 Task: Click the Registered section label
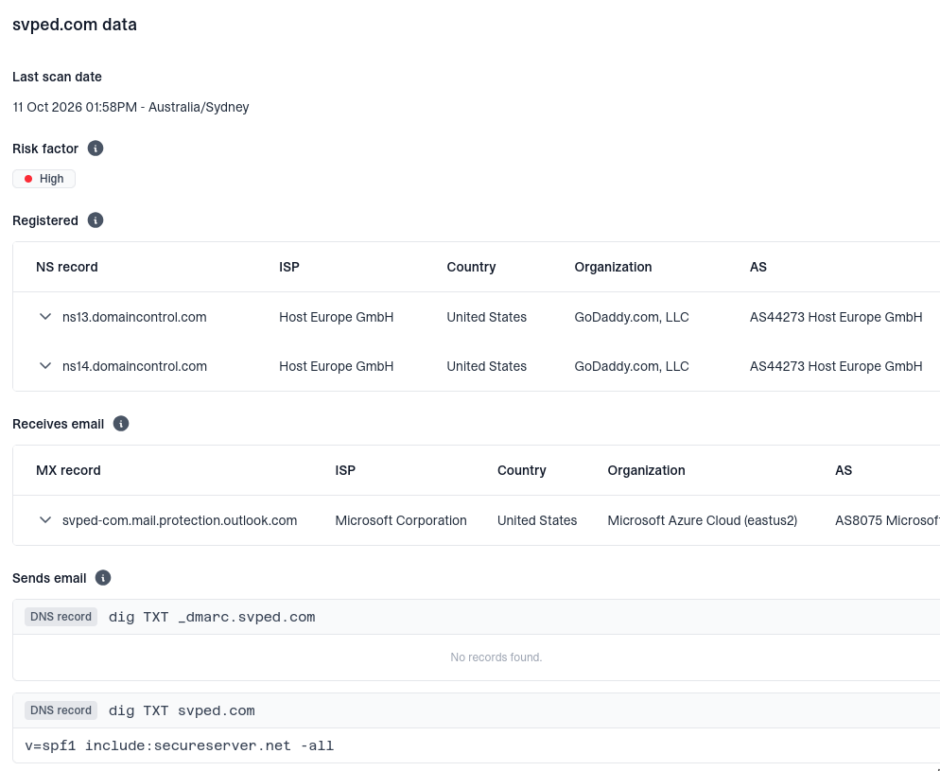coord(45,220)
